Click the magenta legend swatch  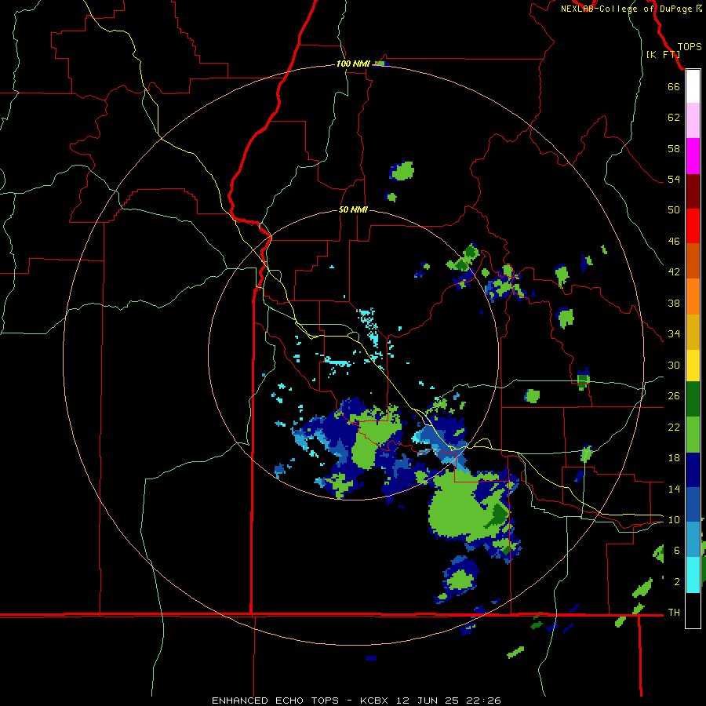(693, 156)
